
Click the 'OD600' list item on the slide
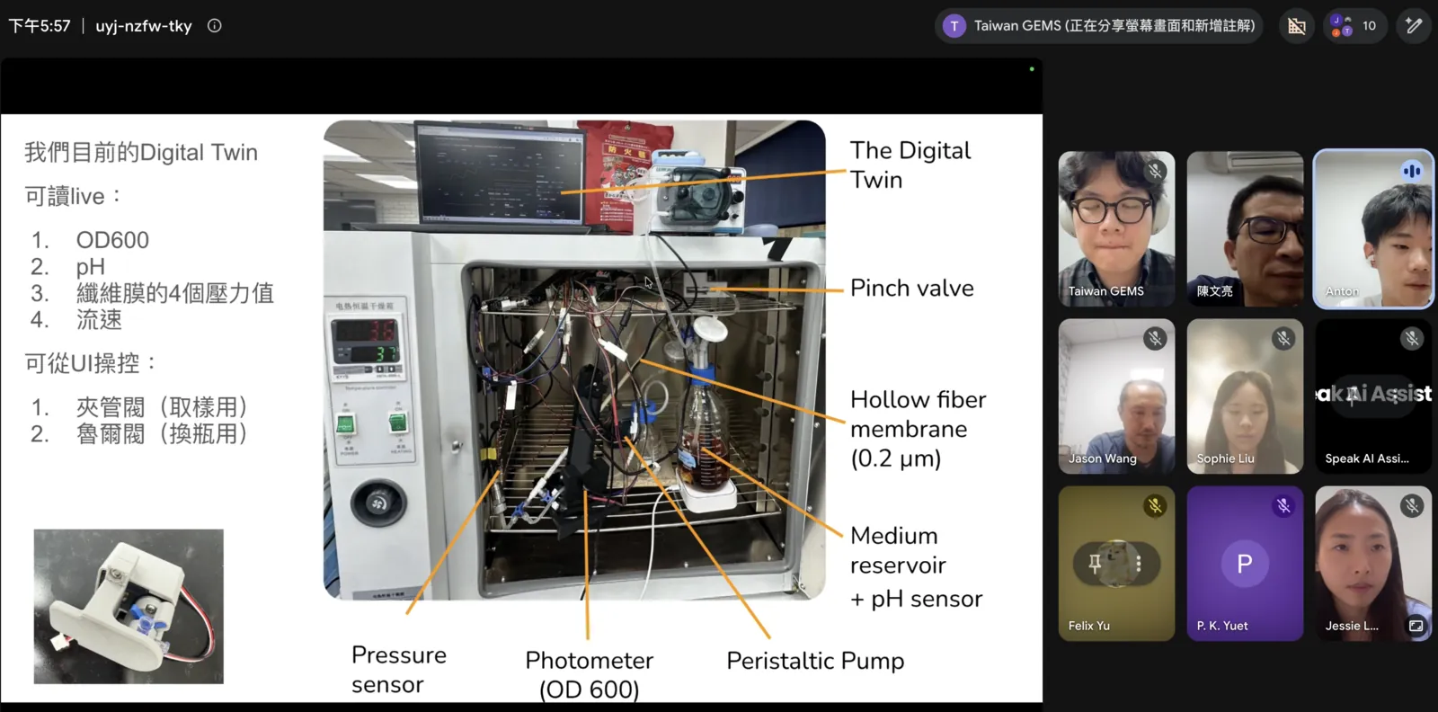112,240
